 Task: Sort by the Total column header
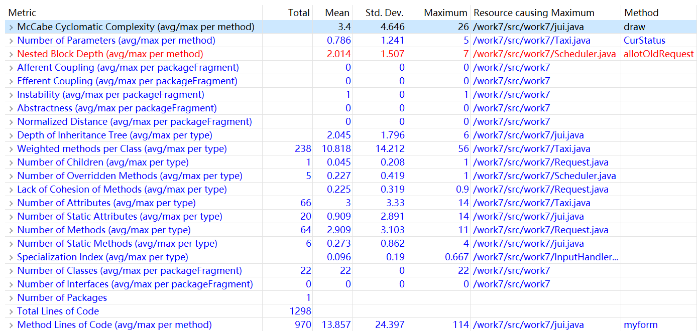pyautogui.click(x=299, y=13)
